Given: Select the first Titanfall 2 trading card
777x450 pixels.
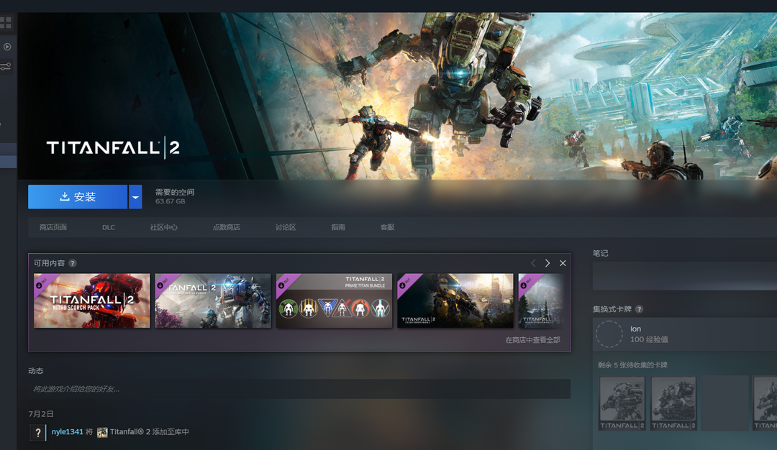Looking at the screenshot, I should click(x=622, y=403).
